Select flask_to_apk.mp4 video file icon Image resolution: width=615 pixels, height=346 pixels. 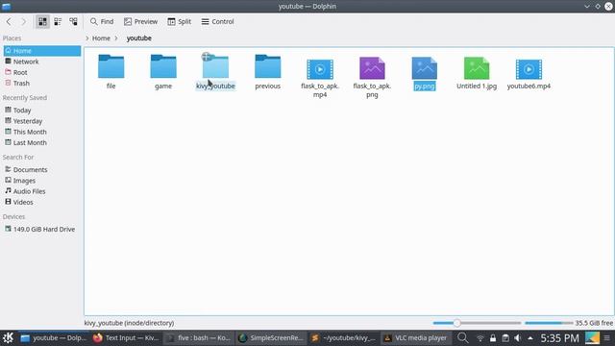(x=320, y=69)
